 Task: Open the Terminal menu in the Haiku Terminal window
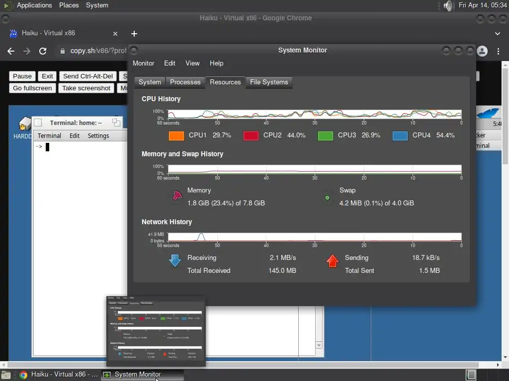(49, 136)
